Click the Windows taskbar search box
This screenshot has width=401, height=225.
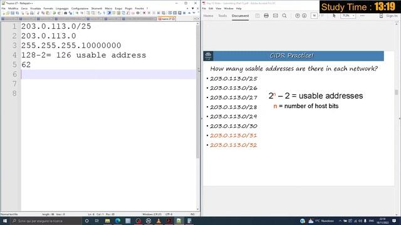coord(46,221)
